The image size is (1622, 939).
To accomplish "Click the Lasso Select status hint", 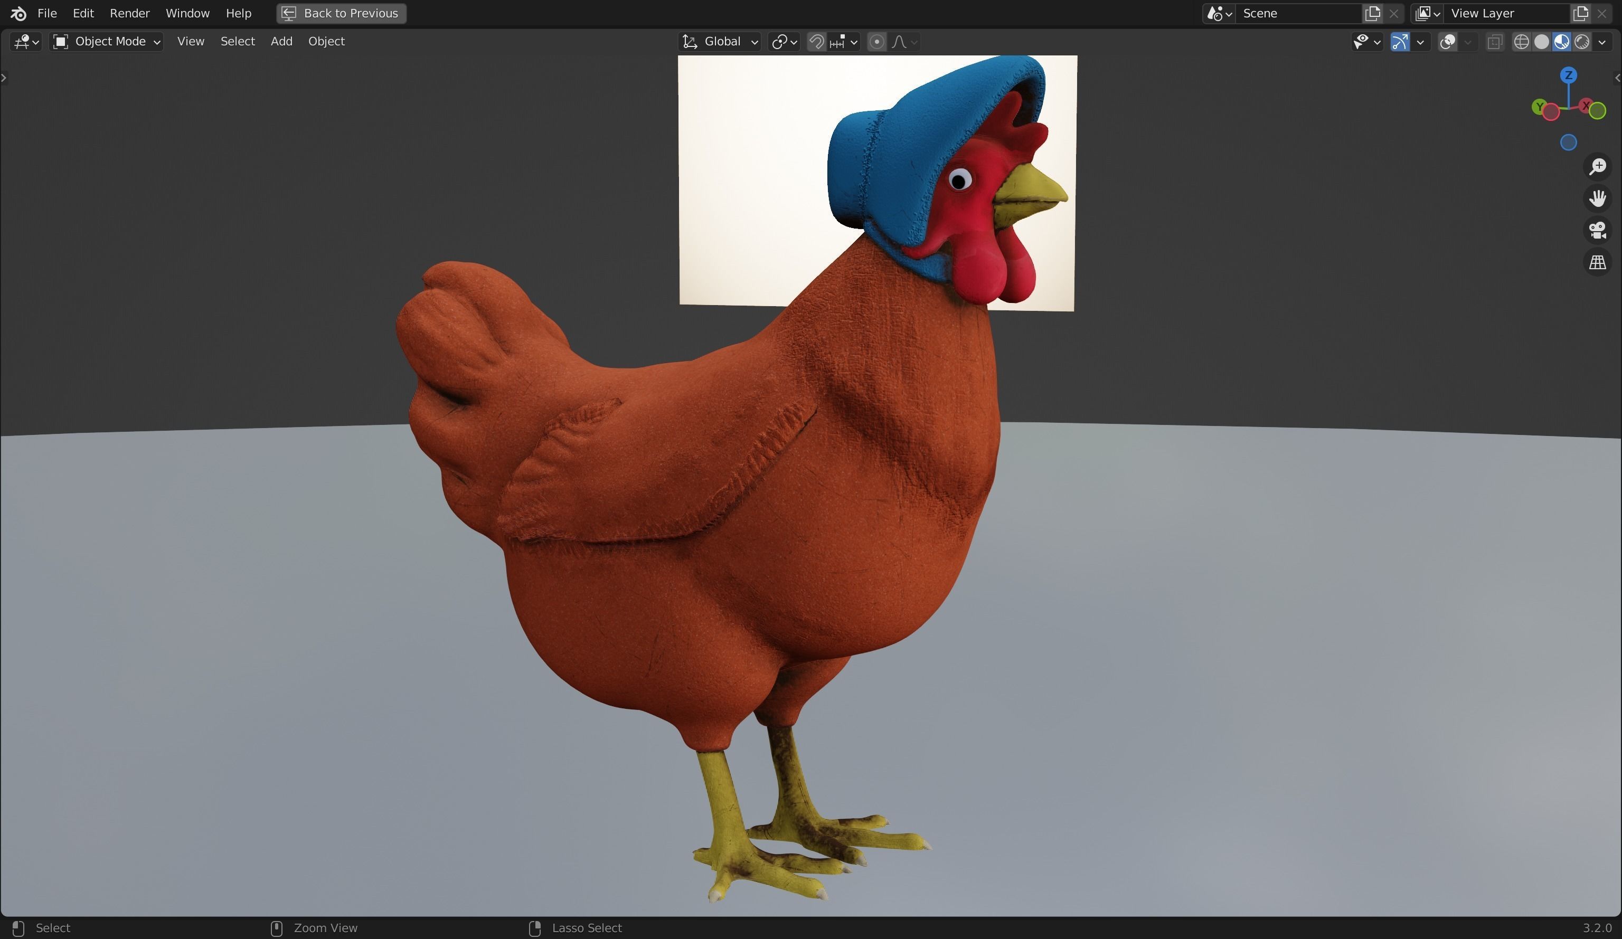I will 587,928.
